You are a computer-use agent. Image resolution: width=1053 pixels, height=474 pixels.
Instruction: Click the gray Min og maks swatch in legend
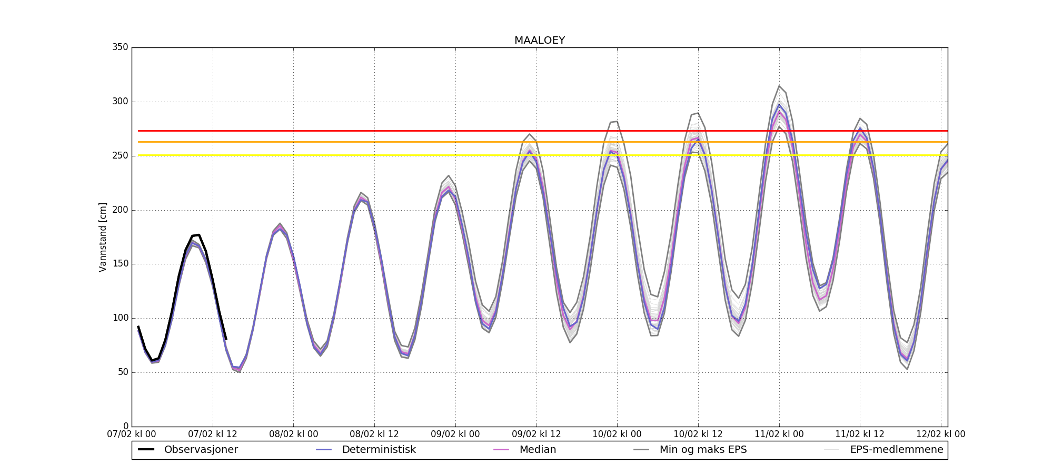click(641, 450)
